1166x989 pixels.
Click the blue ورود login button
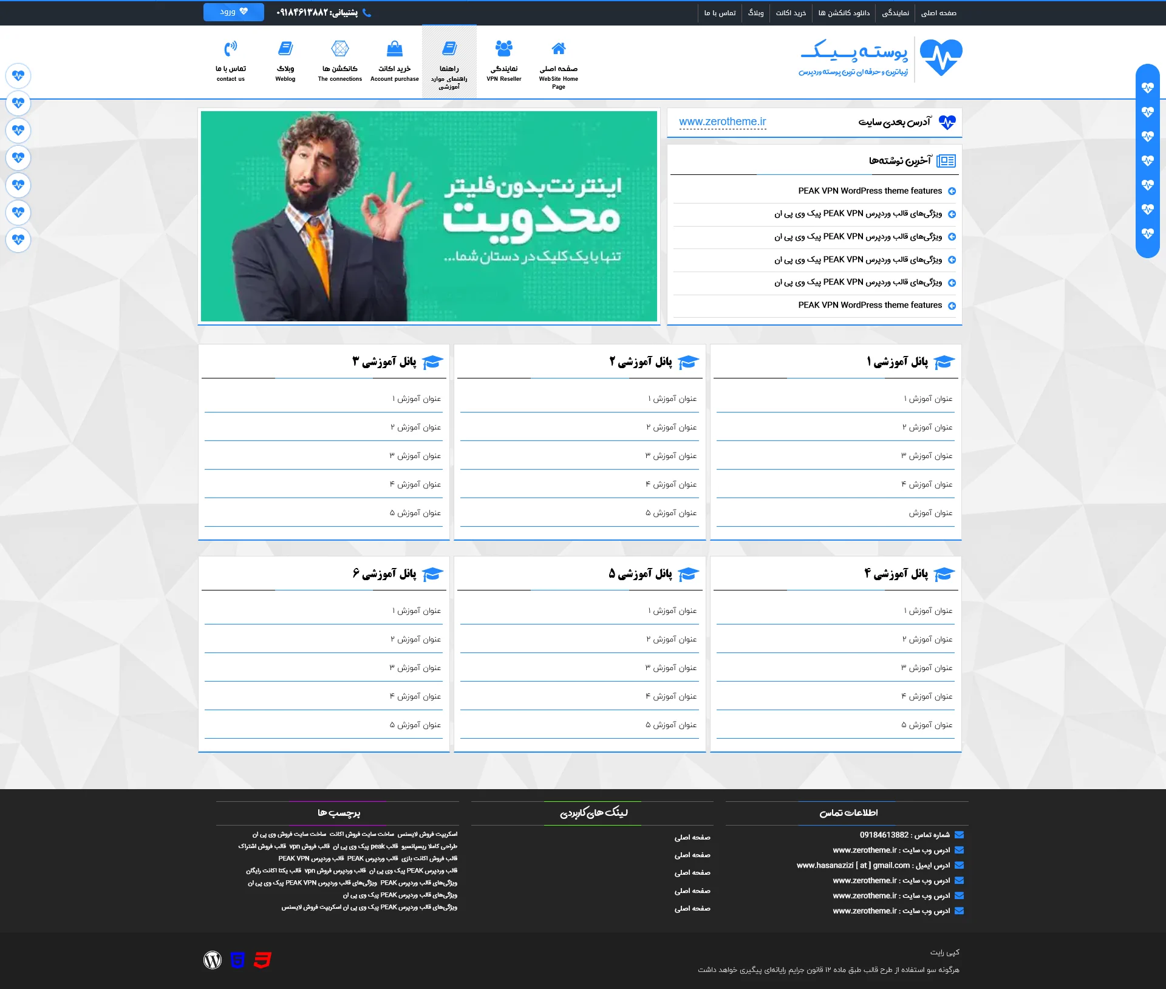pyautogui.click(x=234, y=12)
